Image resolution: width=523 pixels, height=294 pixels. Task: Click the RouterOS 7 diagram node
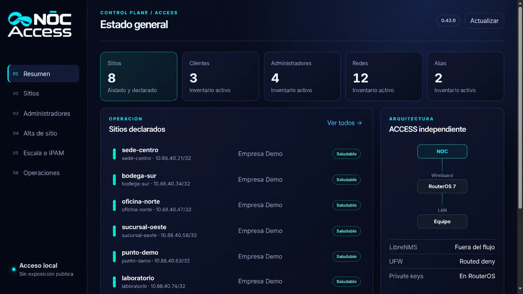[x=442, y=186]
